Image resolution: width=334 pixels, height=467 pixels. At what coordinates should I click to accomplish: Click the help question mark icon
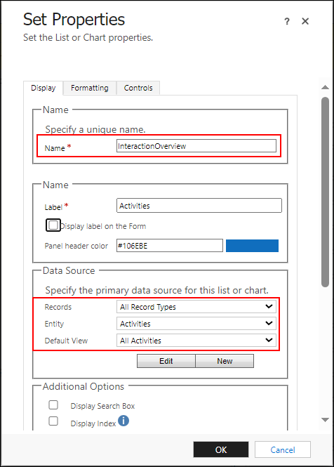click(287, 22)
